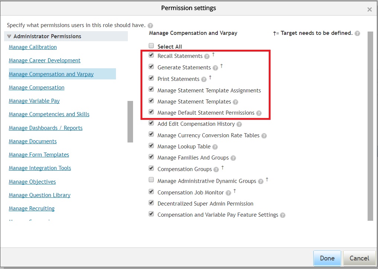Open Manage Calibration permissions
This screenshot has height=269, width=378.
(x=33, y=47)
